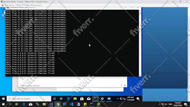Open Settings gear in guest taskbar
Screen dimensions: 190x107
click(102, 99)
